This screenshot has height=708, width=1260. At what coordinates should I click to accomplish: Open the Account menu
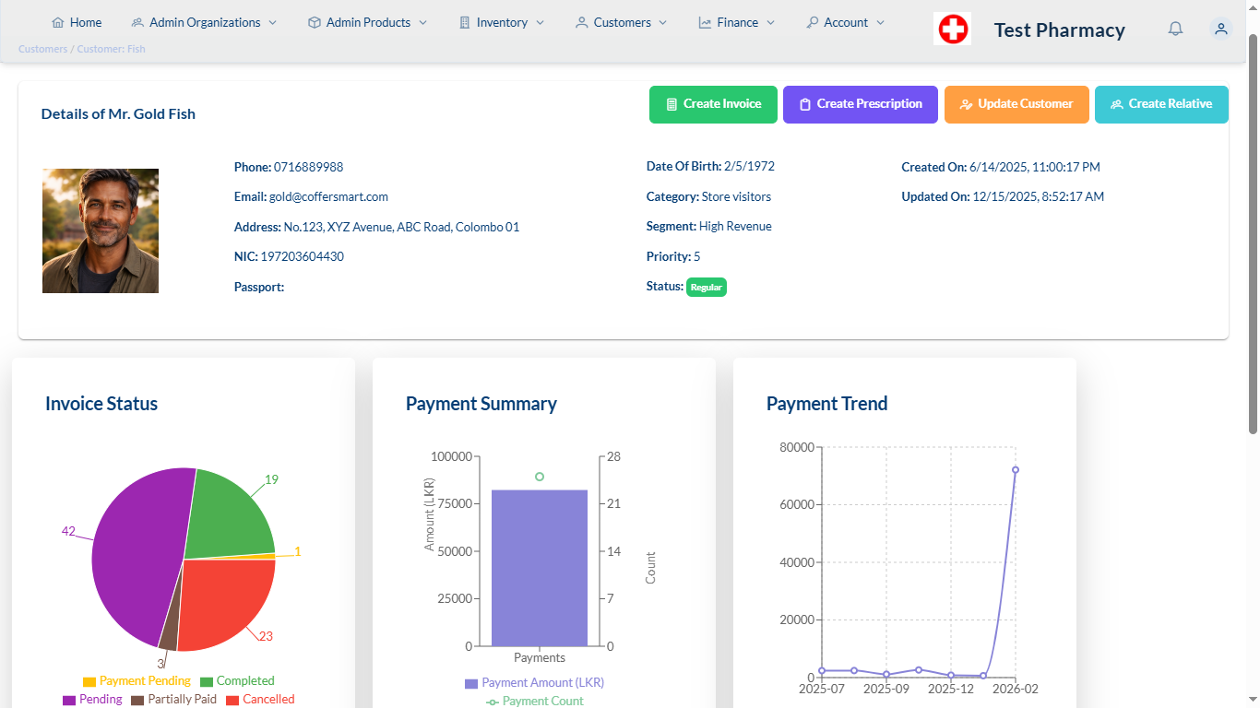845,22
